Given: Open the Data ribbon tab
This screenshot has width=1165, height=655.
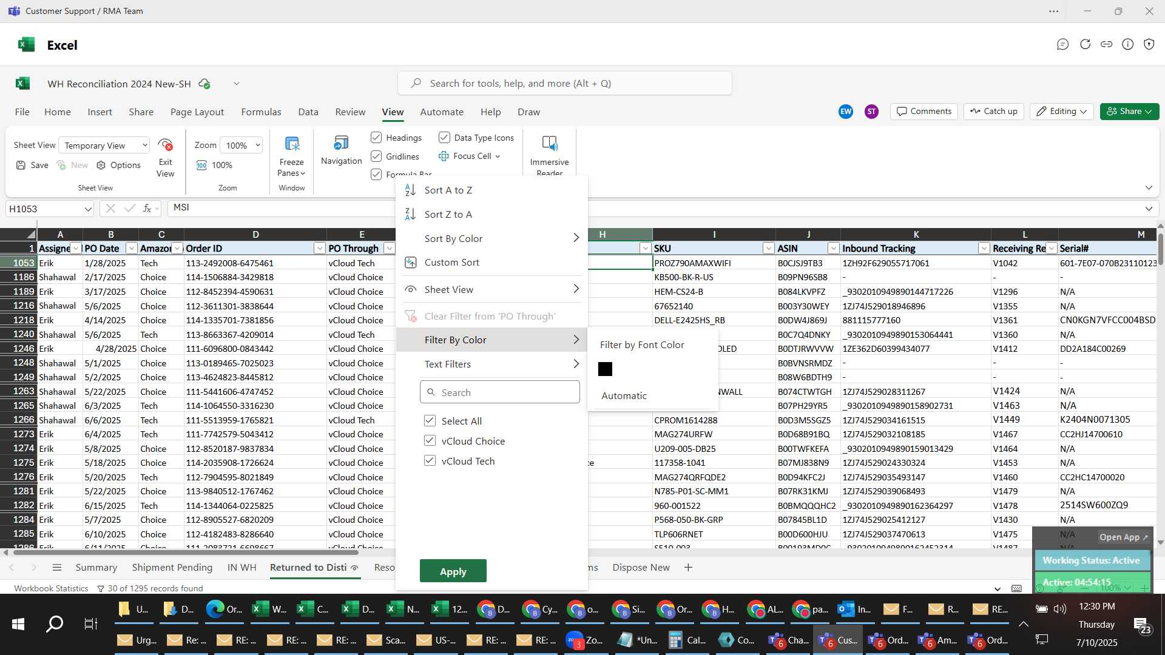Looking at the screenshot, I should pyautogui.click(x=308, y=112).
